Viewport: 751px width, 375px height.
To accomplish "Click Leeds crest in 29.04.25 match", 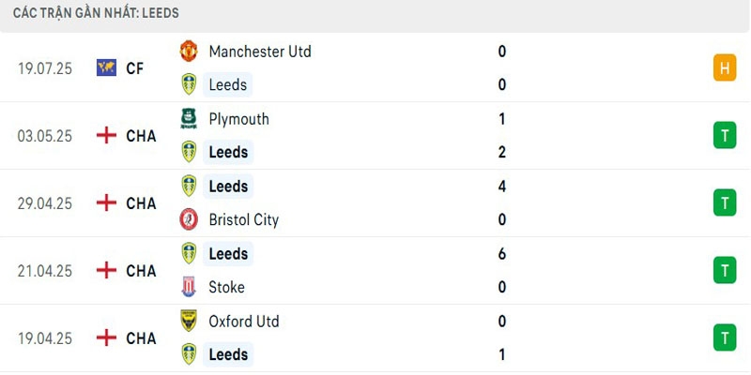I will pyautogui.click(x=189, y=187).
